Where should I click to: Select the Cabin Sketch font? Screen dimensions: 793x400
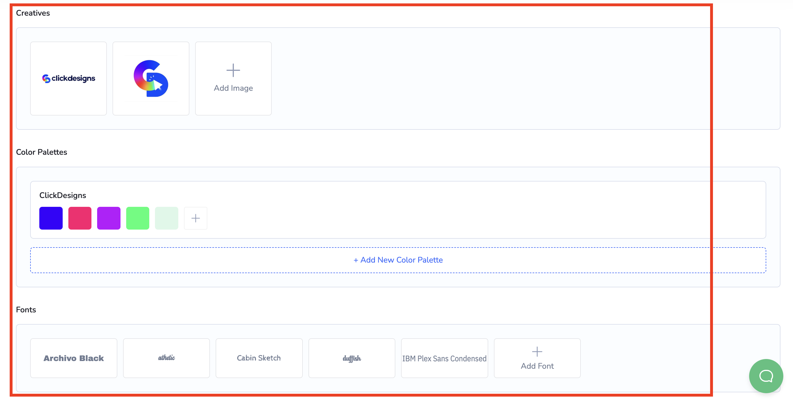[259, 358]
